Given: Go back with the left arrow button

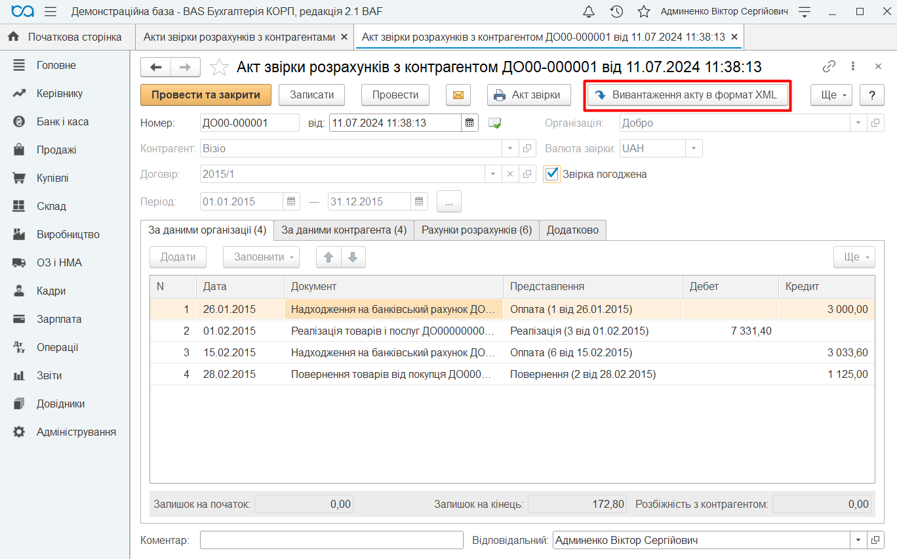Looking at the screenshot, I should click(156, 67).
